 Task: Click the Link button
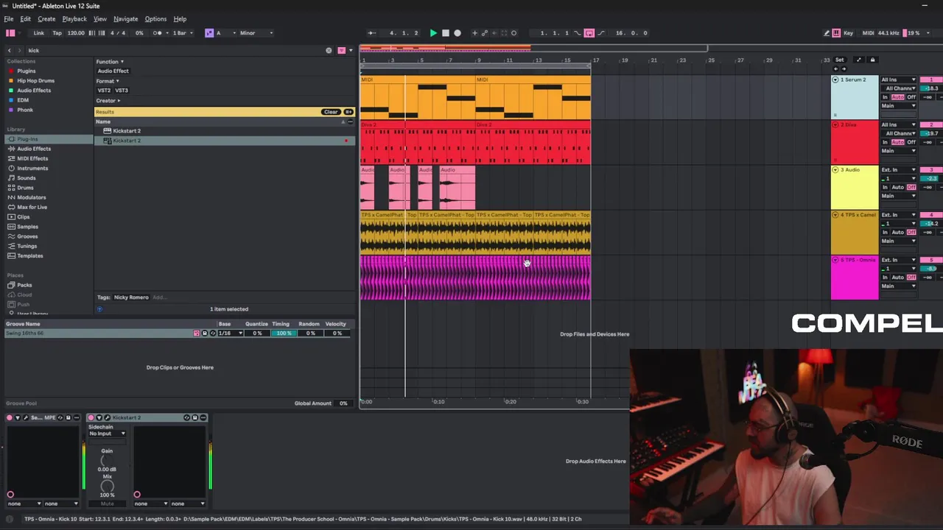point(38,33)
